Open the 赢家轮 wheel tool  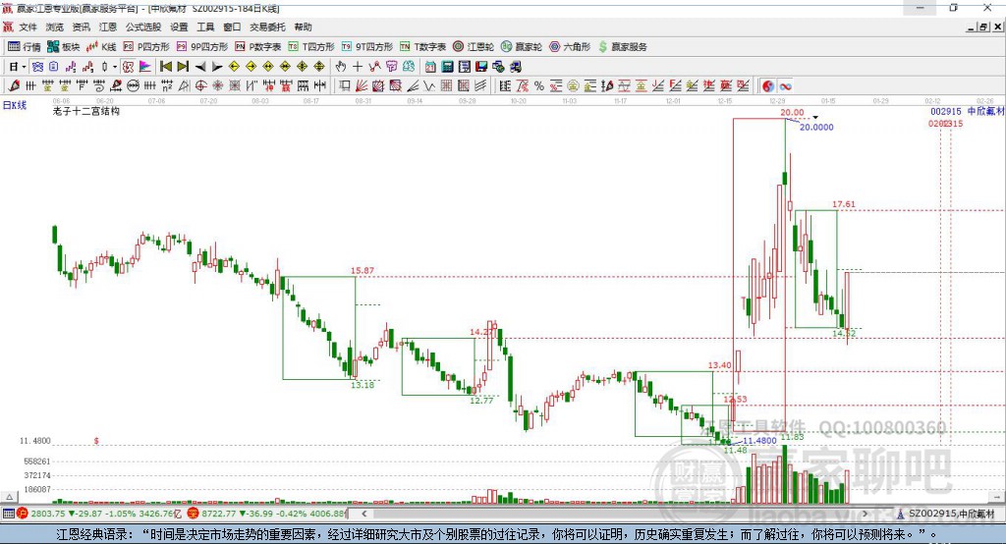click(522, 47)
